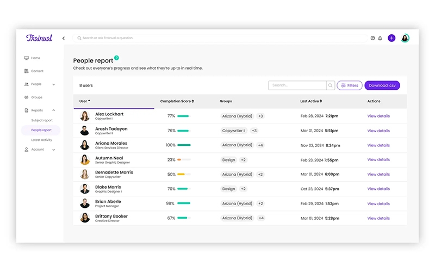Click the search magnifier button in table
Viewport: 435px width, 272px height.
(x=331, y=85)
